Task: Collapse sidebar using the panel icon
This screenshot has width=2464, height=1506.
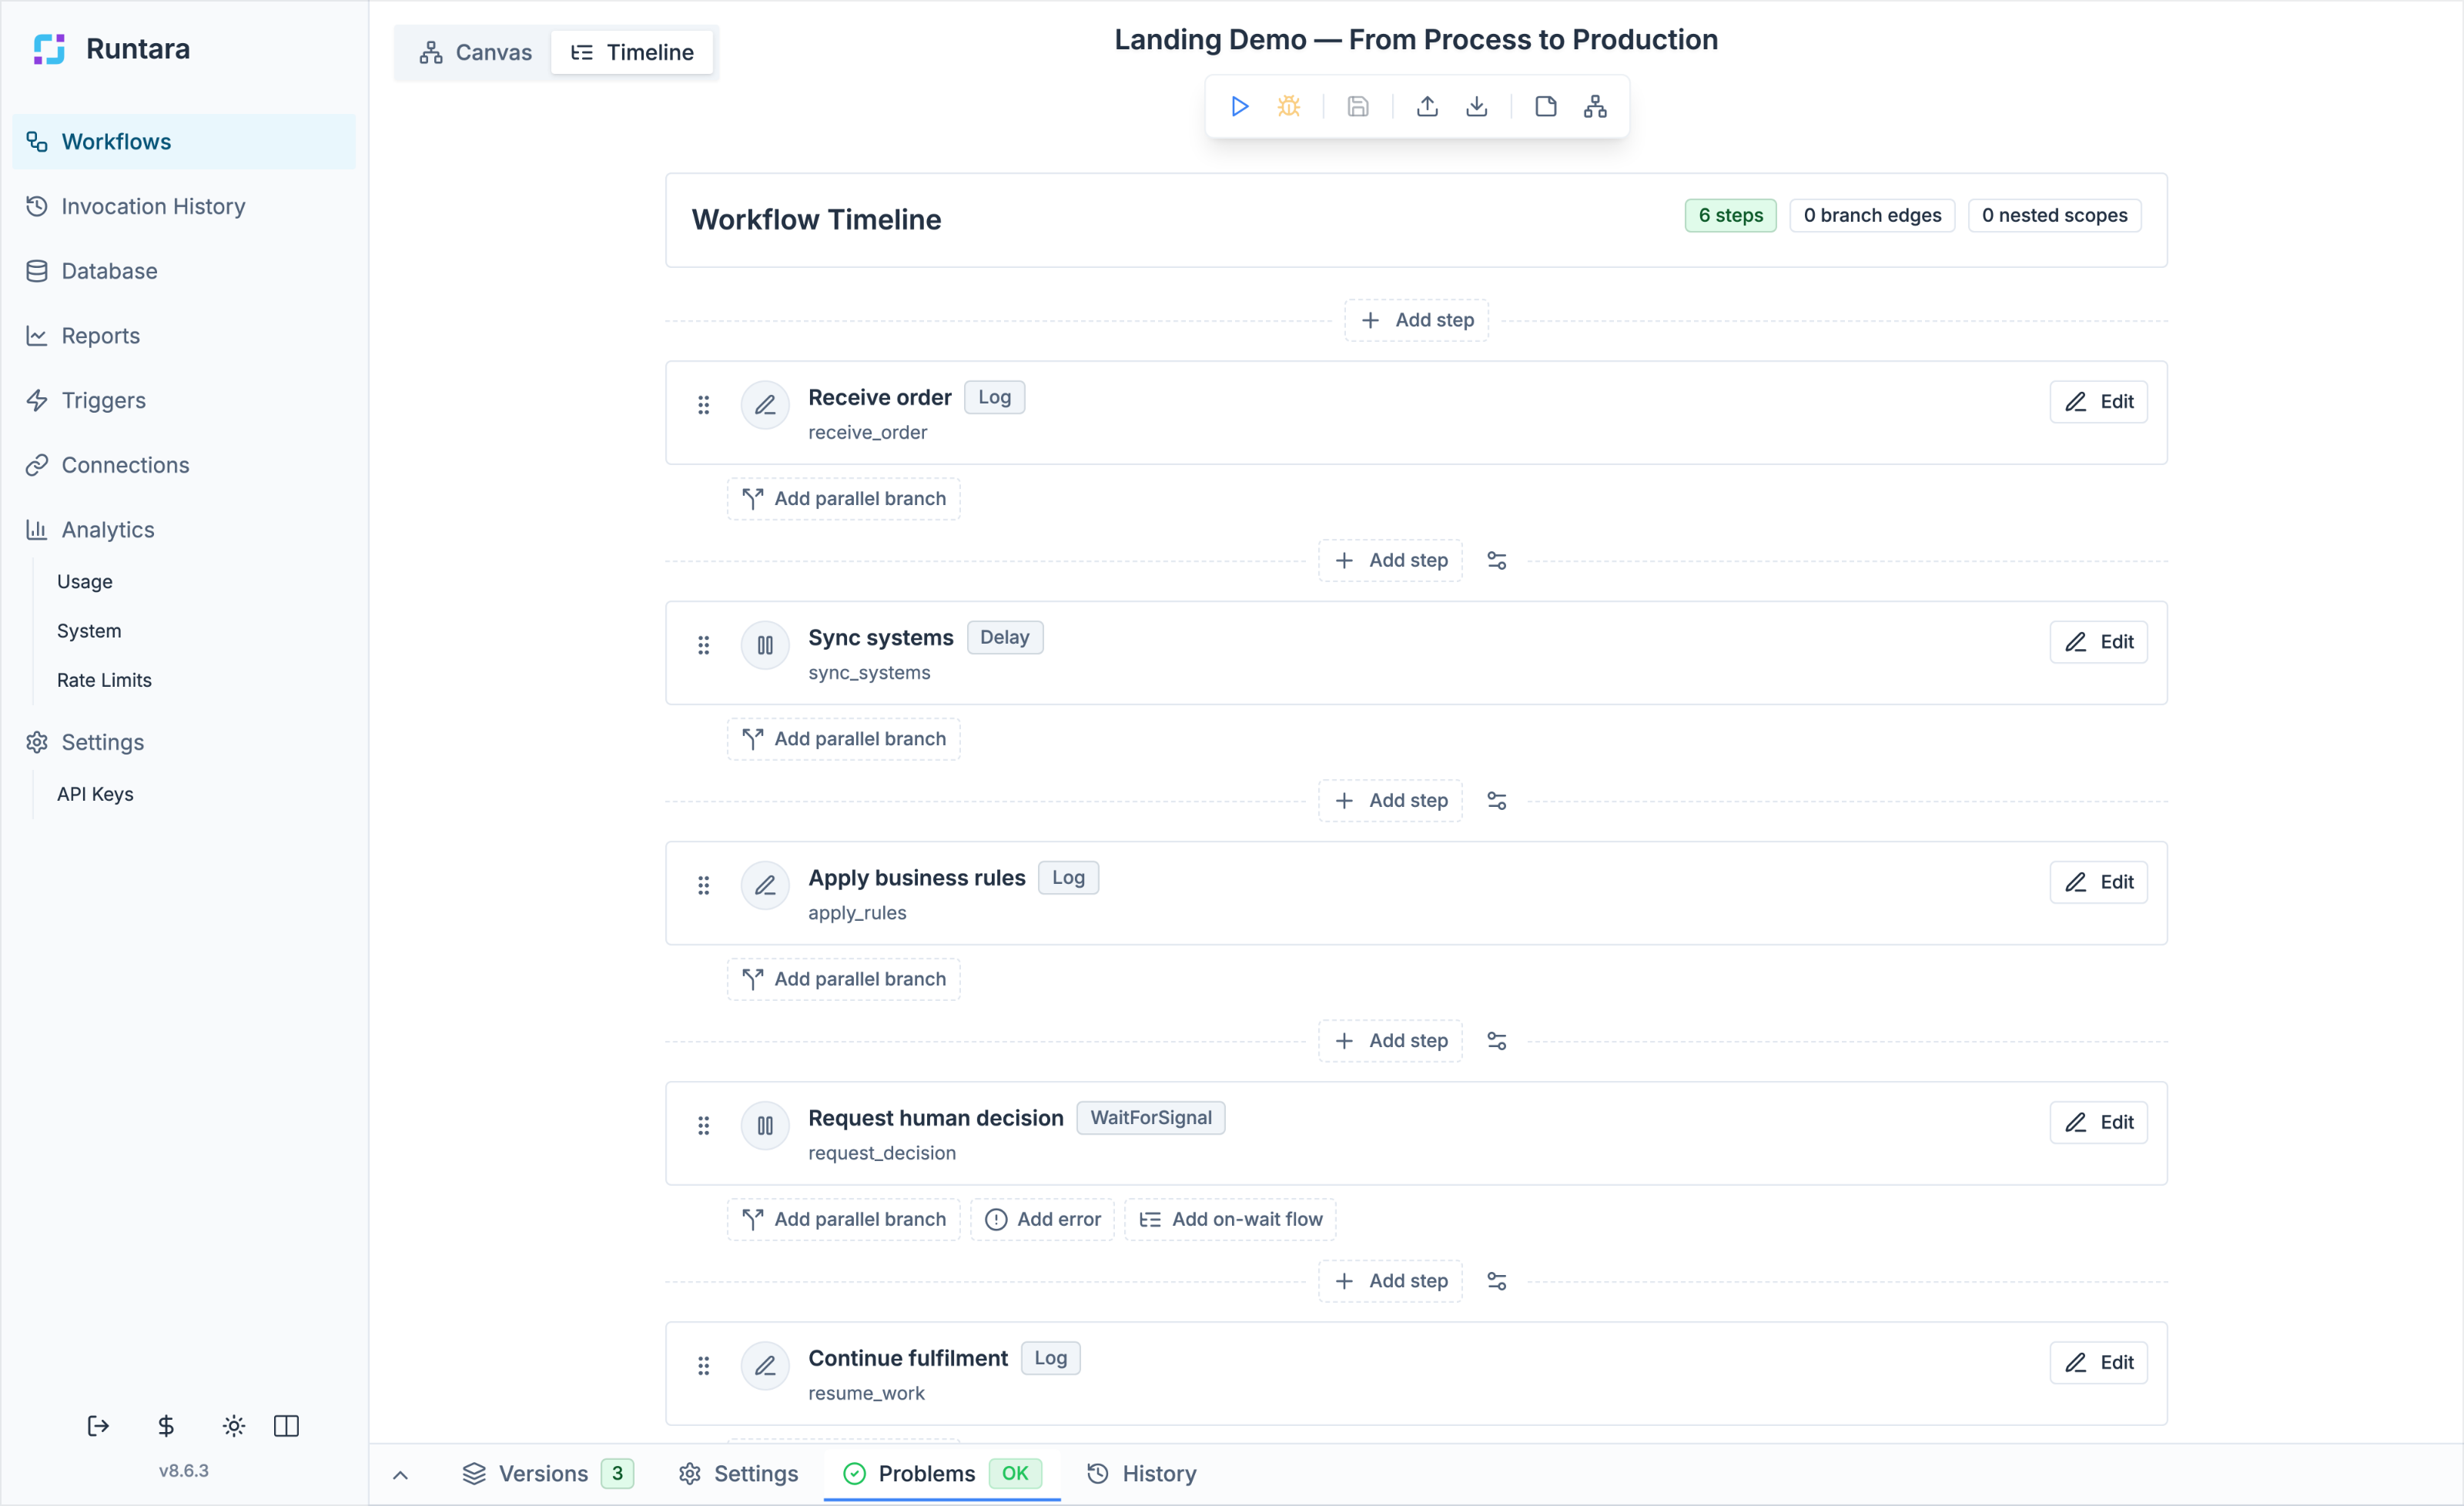Action: point(287,1426)
